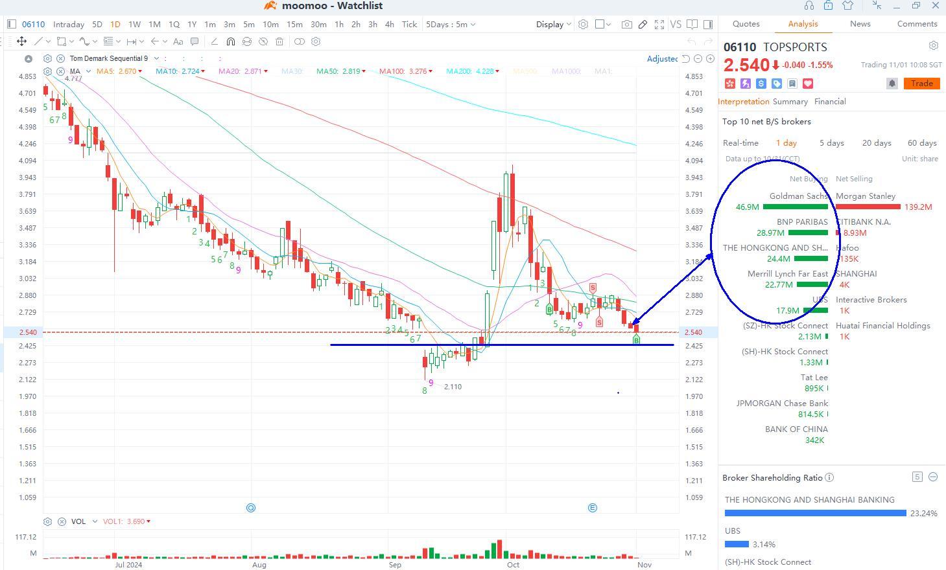Add stock to favorites with heart icon
Viewport: 946px width, 570px height.
pyautogui.click(x=808, y=84)
